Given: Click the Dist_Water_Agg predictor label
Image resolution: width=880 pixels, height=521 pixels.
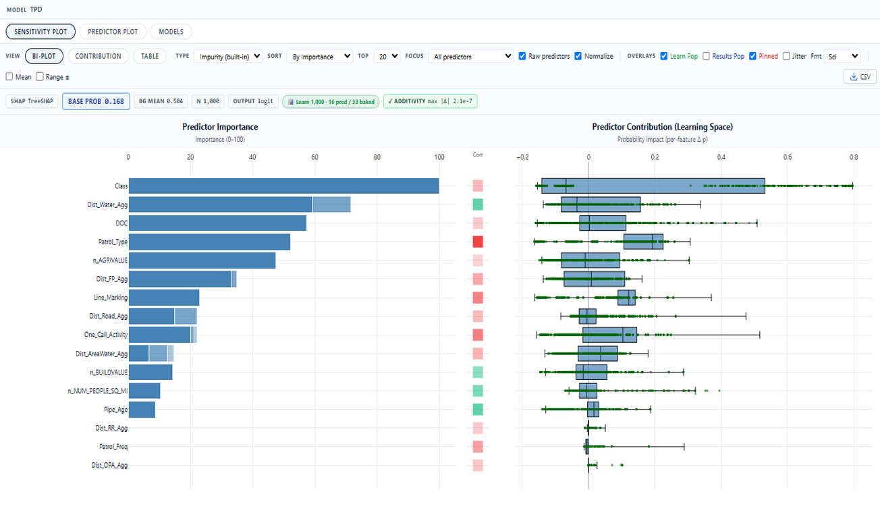Looking at the screenshot, I should click(109, 204).
